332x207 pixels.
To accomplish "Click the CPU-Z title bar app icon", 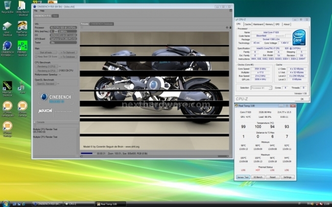I will (236, 19).
